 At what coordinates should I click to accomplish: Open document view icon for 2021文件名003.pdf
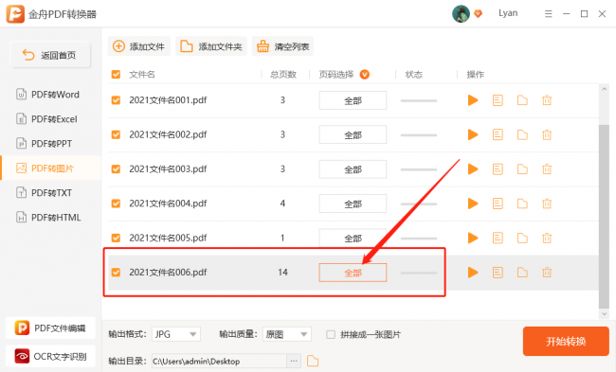(x=498, y=169)
